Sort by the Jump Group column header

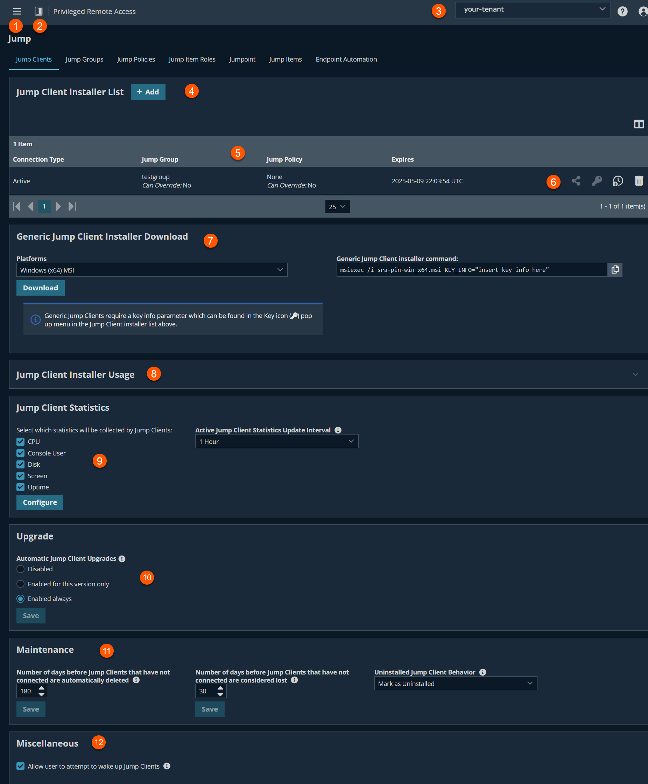(x=160, y=159)
